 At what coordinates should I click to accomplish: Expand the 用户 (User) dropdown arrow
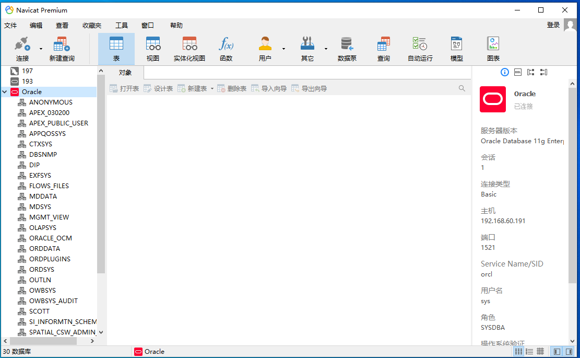[x=282, y=48]
